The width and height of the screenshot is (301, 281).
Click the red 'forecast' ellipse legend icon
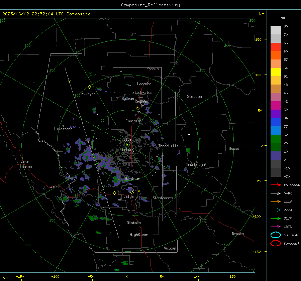click(276, 243)
